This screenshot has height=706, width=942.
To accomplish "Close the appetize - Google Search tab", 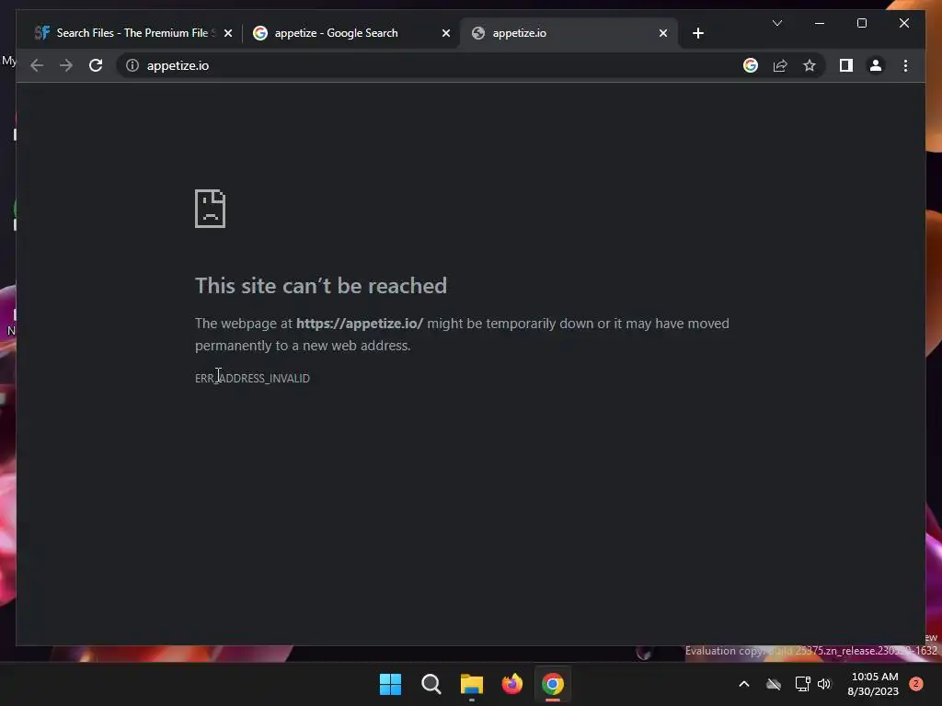I will coord(446,33).
